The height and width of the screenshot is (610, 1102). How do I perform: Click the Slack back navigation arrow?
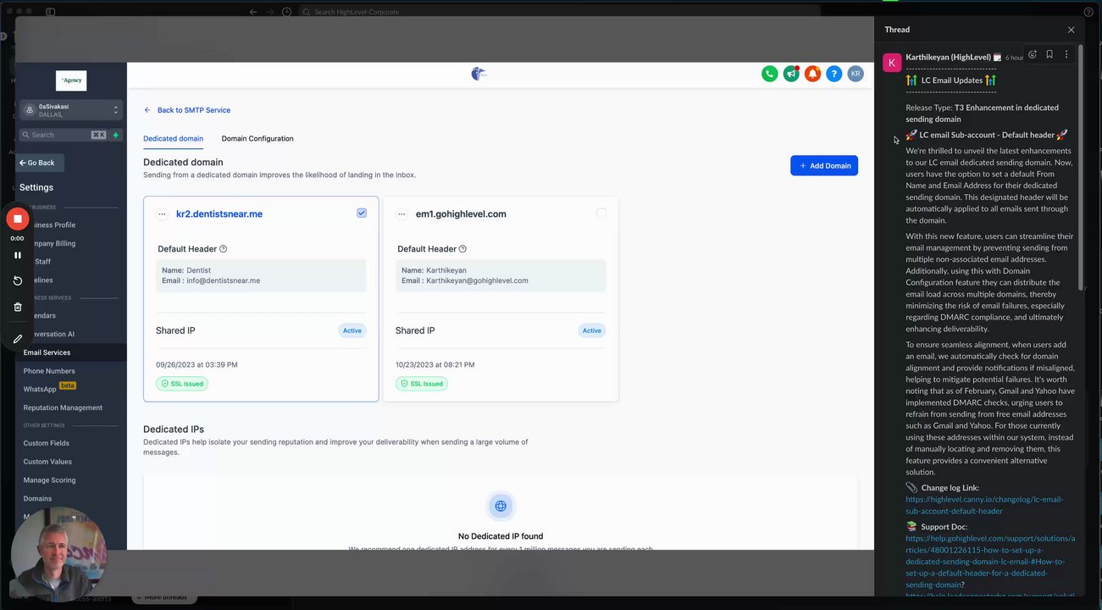(x=252, y=12)
